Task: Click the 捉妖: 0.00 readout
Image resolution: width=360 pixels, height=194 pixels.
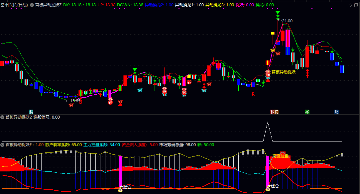Action: (x=245, y=5)
